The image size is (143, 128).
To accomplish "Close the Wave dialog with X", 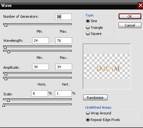I will click(x=140, y=5).
